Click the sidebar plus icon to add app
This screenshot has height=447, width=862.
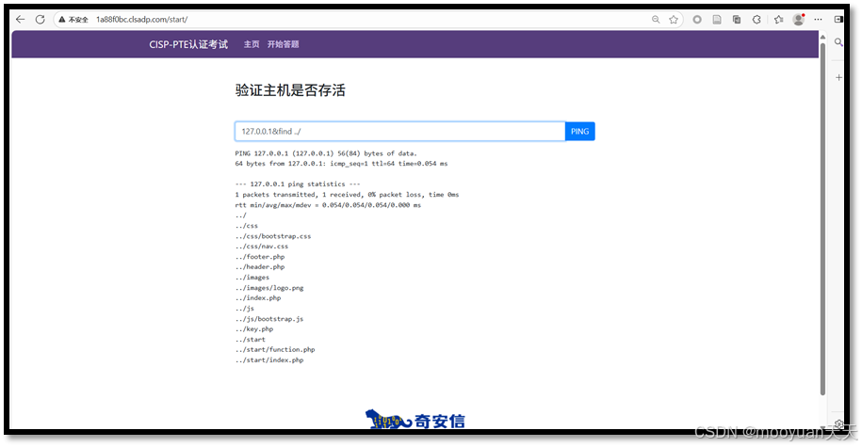point(838,77)
